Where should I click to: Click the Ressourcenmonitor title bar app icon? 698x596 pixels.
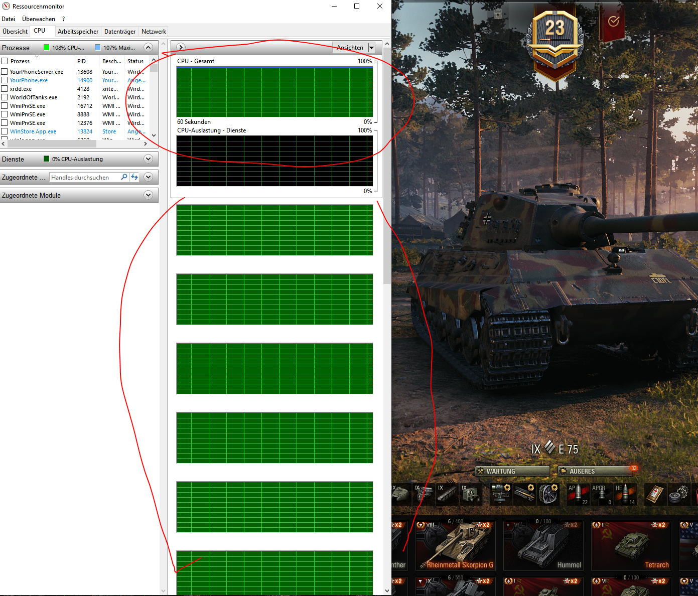pos(6,7)
